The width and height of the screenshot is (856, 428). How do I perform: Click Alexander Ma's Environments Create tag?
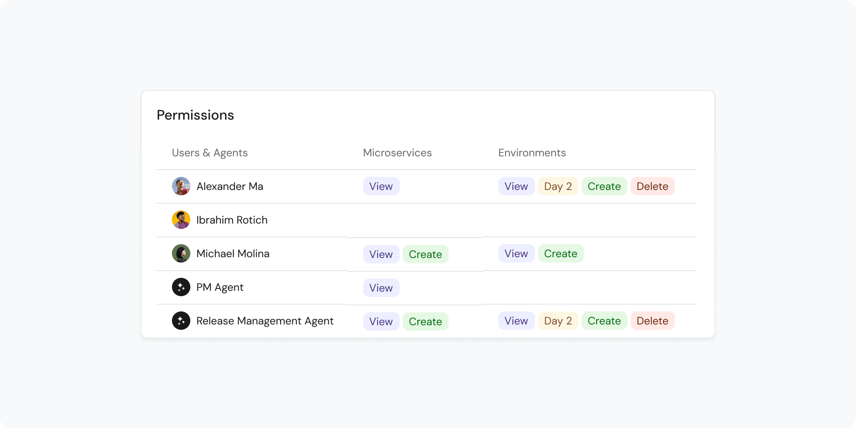click(x=604, y=186)
